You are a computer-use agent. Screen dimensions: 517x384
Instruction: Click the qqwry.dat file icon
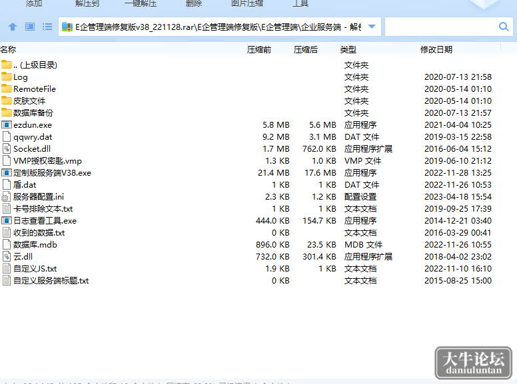[x=7, y=136]
